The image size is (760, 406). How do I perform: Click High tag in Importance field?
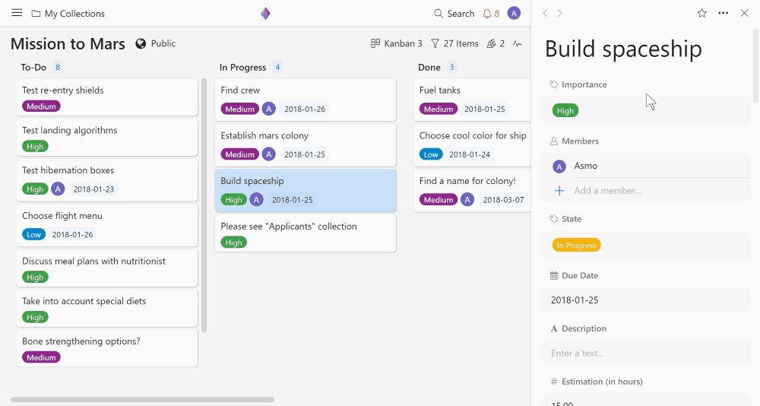(565, 110)
